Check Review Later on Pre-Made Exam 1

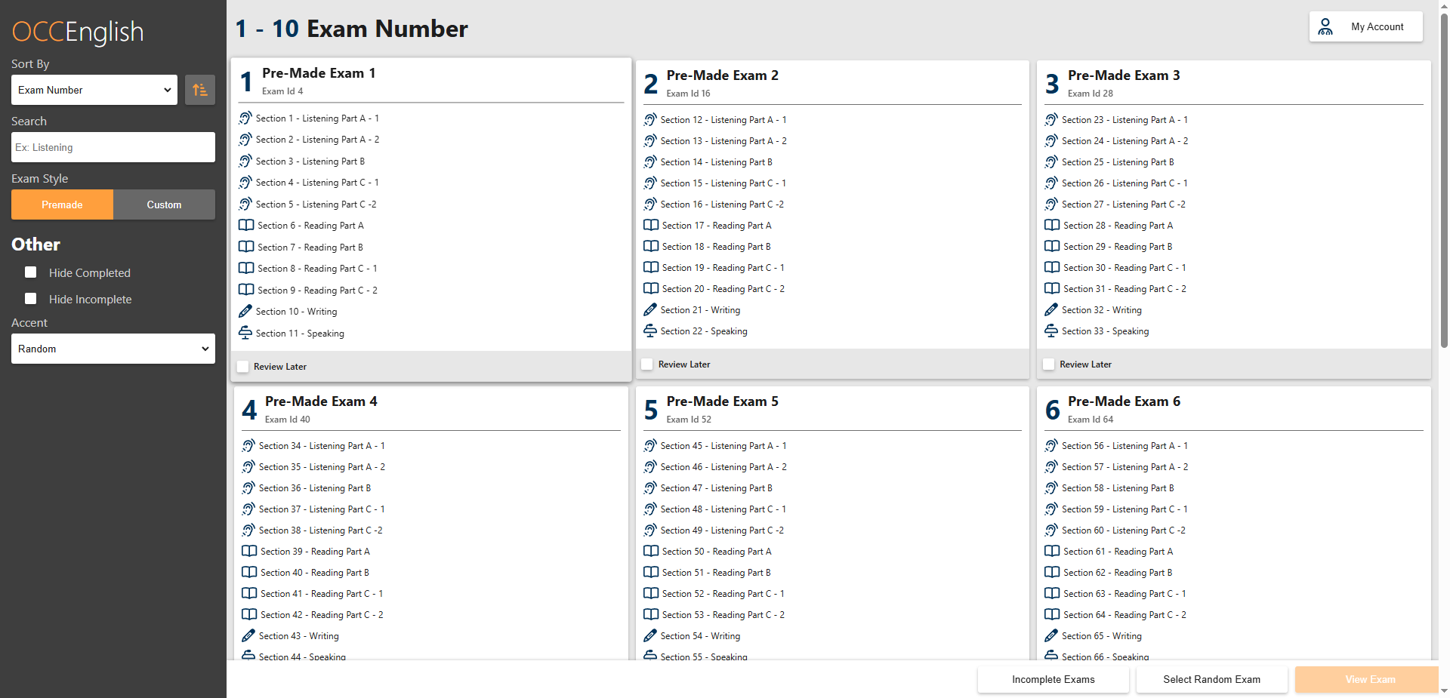click(243, 367)
